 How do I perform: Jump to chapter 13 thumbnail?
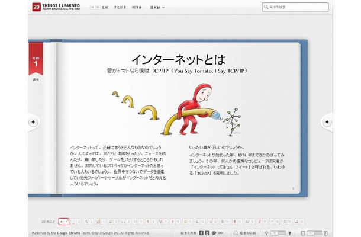tap(212, 222)
